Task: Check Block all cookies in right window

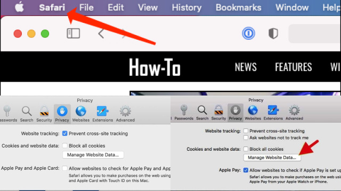Action: click(x=246, y=149)
